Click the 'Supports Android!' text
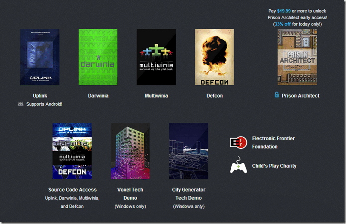The height and width of the screenshot is (224, 346). click(44, 104)
